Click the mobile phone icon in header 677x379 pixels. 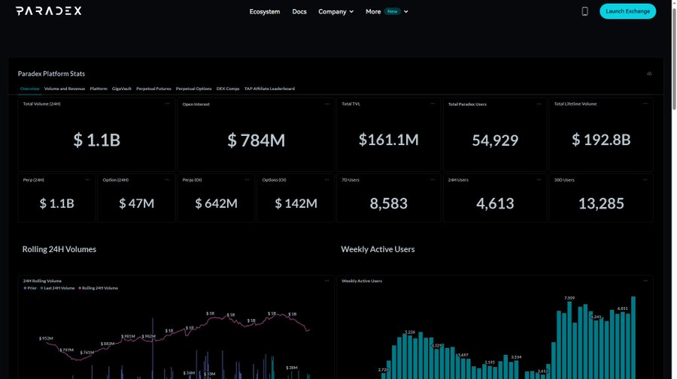pos(584,11)
